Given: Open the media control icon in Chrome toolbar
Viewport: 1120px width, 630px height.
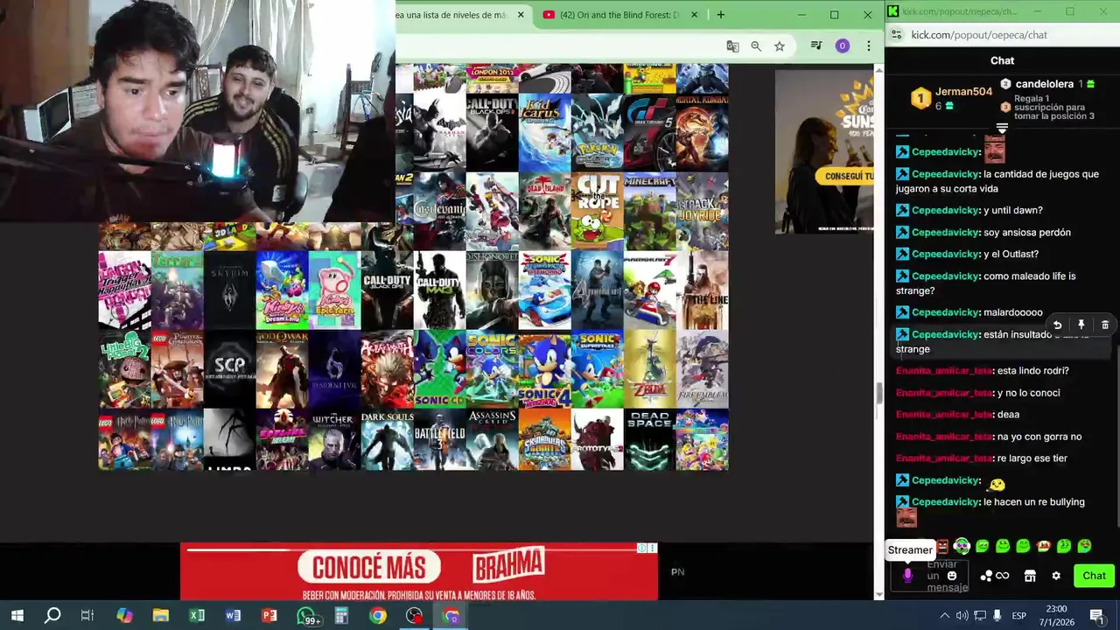Looking at the screenshot, I should [815, 46].
